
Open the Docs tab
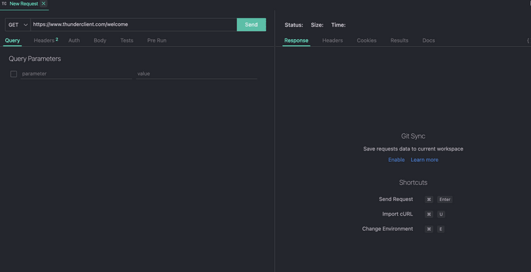point(428,40)
